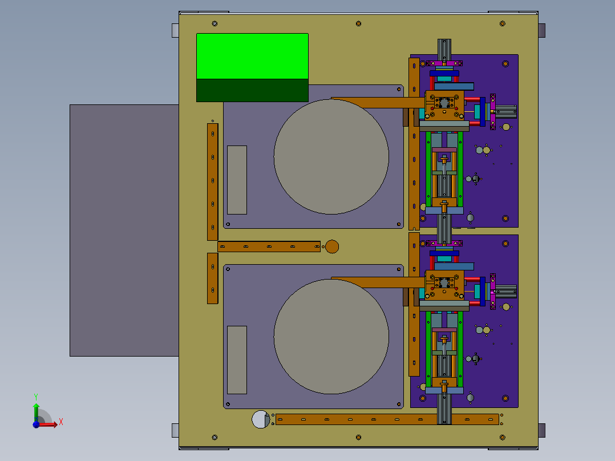Click the red X axis of the triad
The image size is (615, 461).
tap(48, 424)
